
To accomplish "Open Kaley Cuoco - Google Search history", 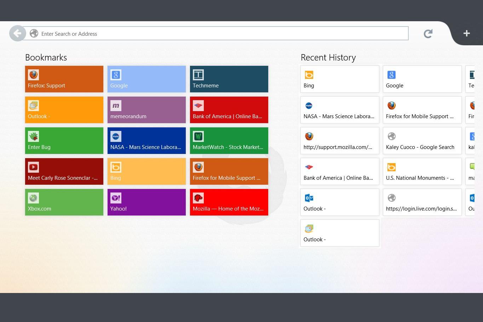I will tap(422, 141).
